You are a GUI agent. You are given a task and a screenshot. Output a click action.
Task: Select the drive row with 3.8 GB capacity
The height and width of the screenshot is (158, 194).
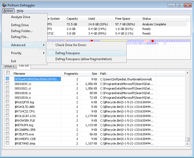117,33
